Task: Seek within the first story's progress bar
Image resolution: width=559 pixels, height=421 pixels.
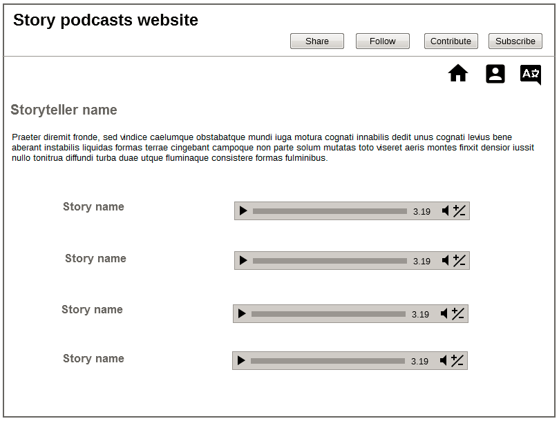Action: click(330, 211)
